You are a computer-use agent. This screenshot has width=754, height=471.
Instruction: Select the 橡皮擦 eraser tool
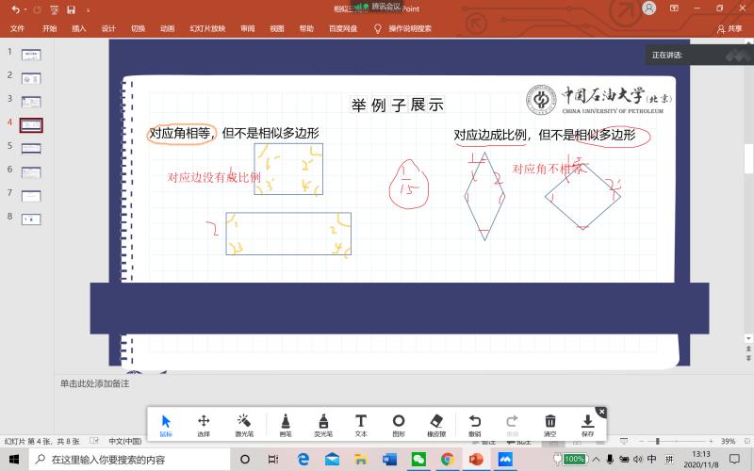(x=435, y=425)
